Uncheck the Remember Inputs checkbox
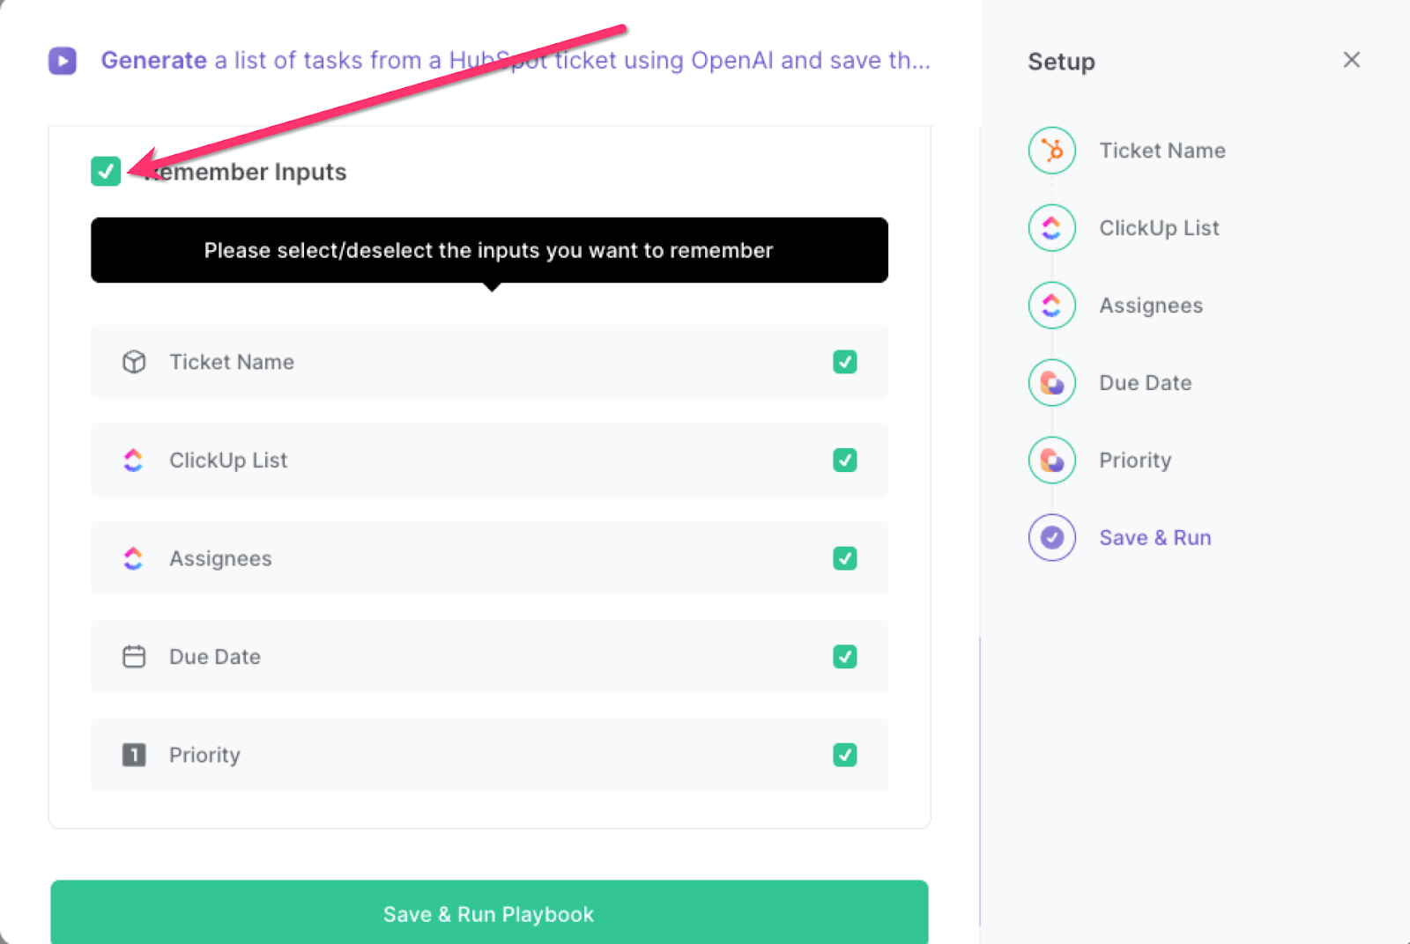This screenshot has height=944, width=1410. [x=106, y=172]
